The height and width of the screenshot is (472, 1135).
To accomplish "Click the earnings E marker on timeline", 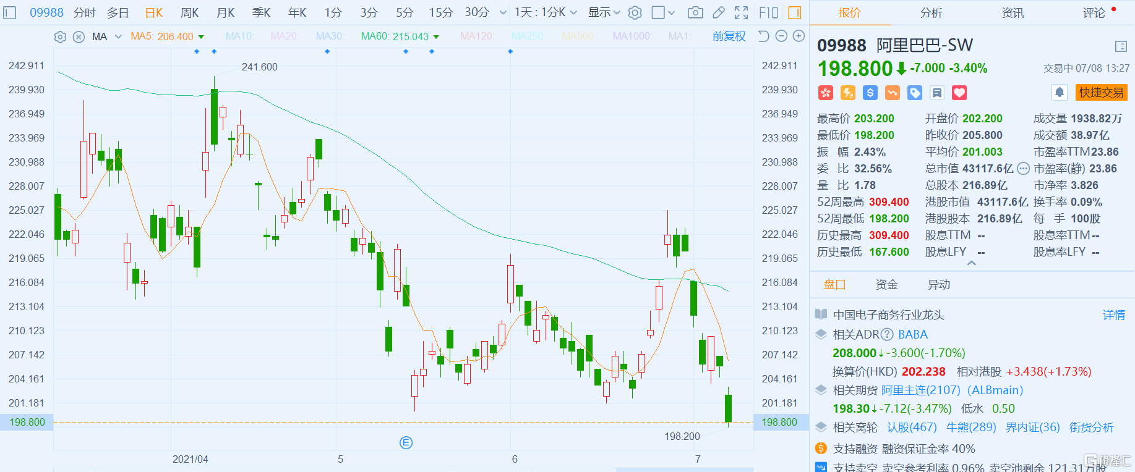I will pos(406,442).
